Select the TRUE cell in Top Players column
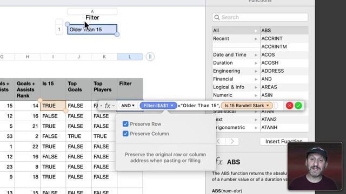This screenshot has height=194, width=346. (x=104, y=136)
